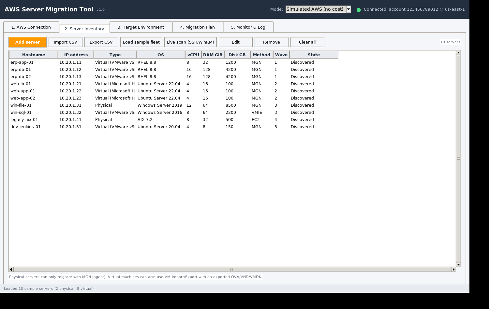Select the web-app-01 hostname

pos(23,91)
